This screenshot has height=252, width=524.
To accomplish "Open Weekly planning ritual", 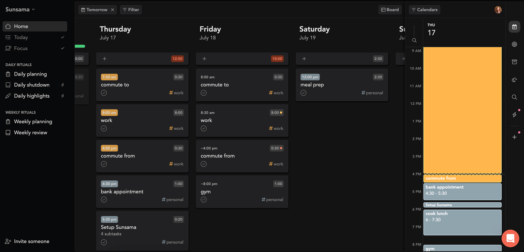I will tap(33, 121).
